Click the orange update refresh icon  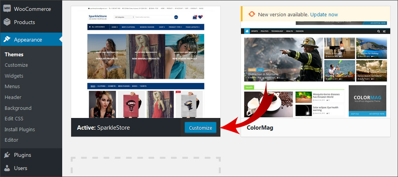coord(251,14)
